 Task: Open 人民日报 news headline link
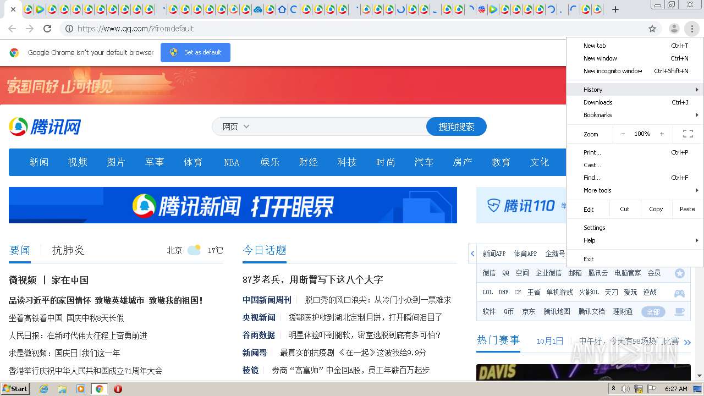[78, 335]
